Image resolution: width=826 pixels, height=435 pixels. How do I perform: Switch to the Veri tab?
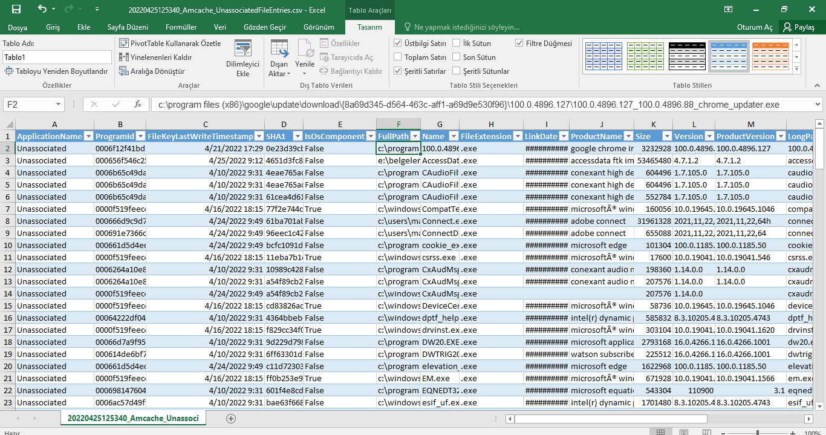point(220,27)
